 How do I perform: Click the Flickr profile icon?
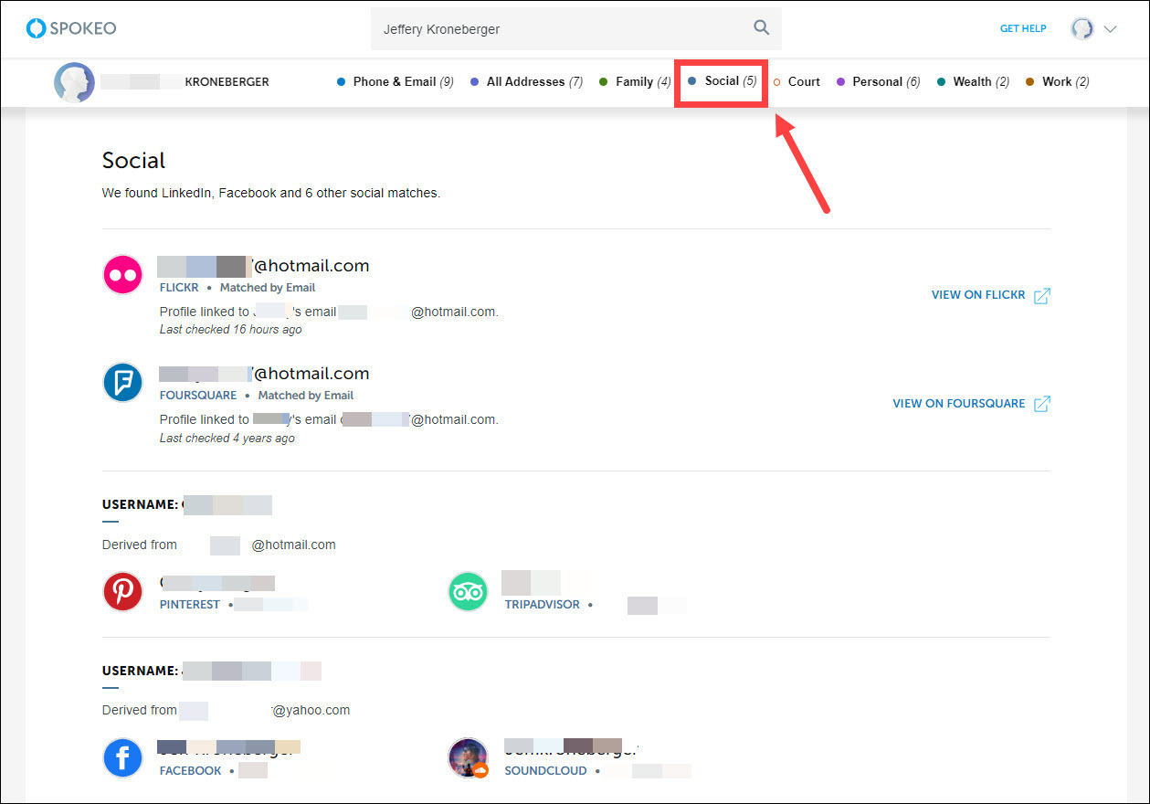pos(122,274)
